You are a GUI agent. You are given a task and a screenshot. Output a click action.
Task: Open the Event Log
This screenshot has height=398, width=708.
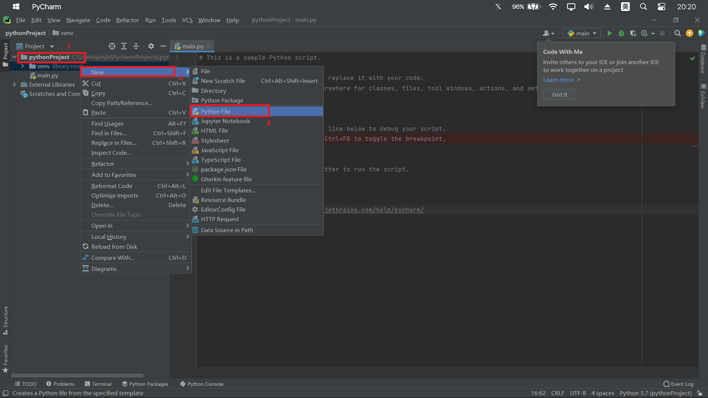(x=678, y=384)
